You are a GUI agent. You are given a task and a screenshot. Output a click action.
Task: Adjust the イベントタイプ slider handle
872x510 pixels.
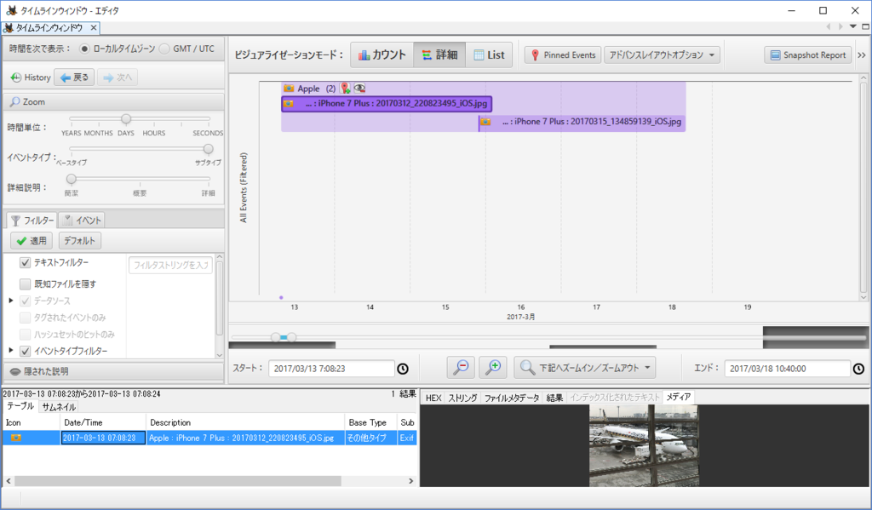tap(208, 148)
